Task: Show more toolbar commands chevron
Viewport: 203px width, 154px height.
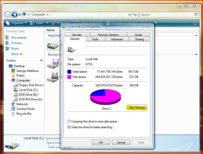Action: 156,23
